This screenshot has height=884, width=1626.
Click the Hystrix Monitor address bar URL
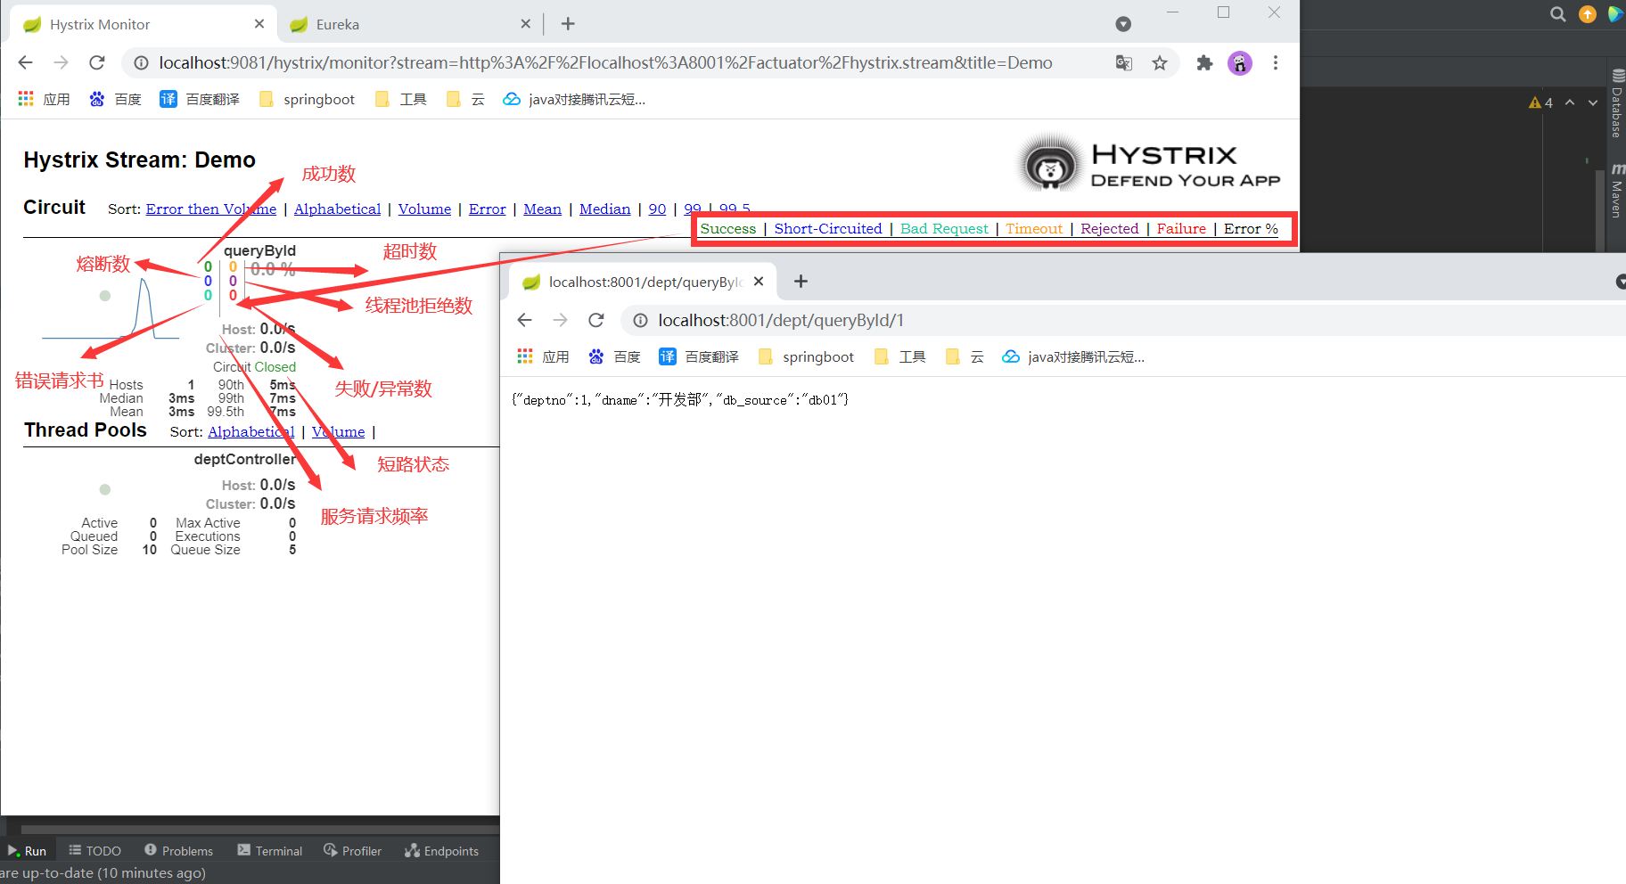(605, 62)
